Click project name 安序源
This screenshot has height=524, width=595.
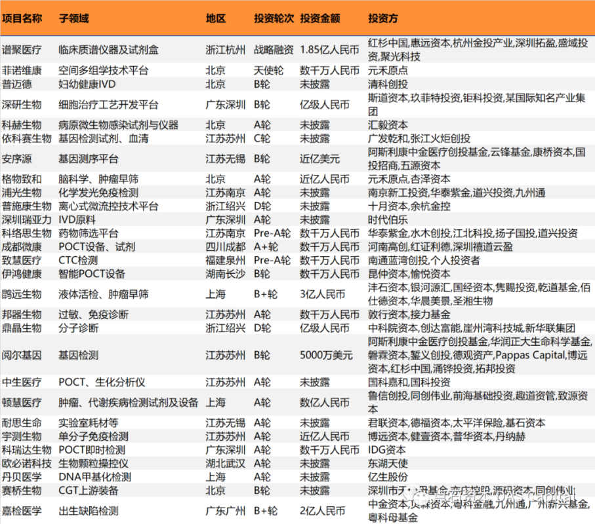coord(16,159)
